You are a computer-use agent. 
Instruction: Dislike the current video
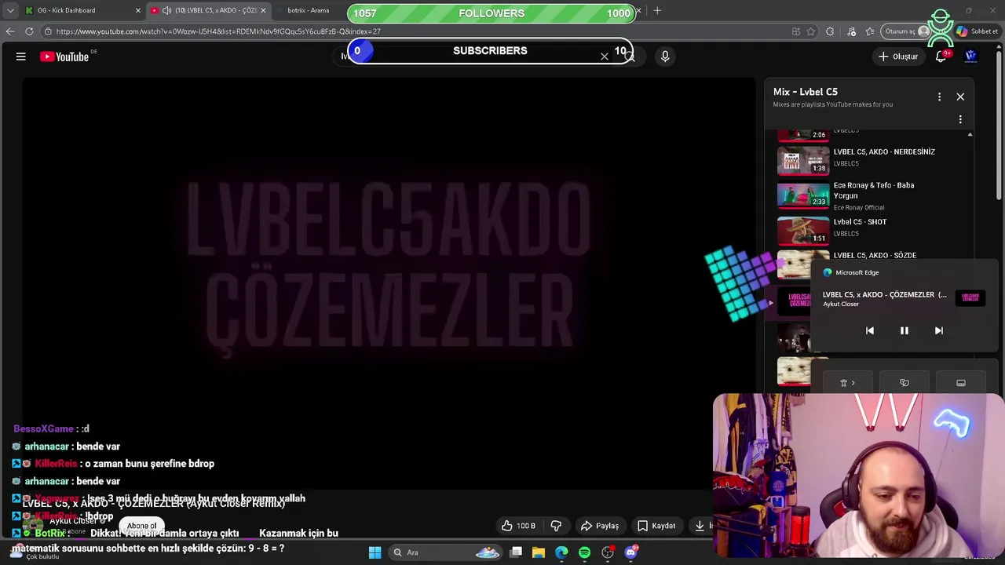pos(556,526)
